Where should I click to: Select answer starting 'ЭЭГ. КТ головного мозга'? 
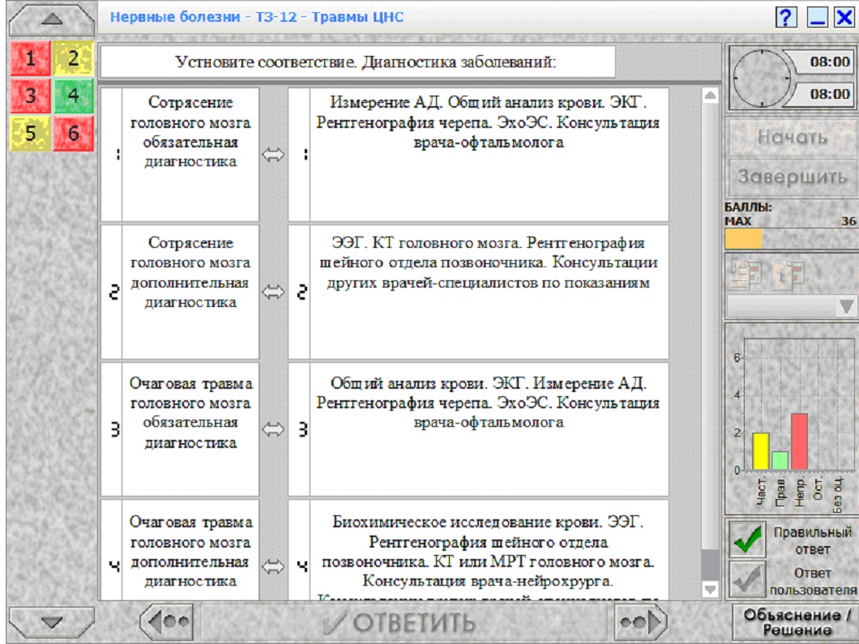pos(489,292)
